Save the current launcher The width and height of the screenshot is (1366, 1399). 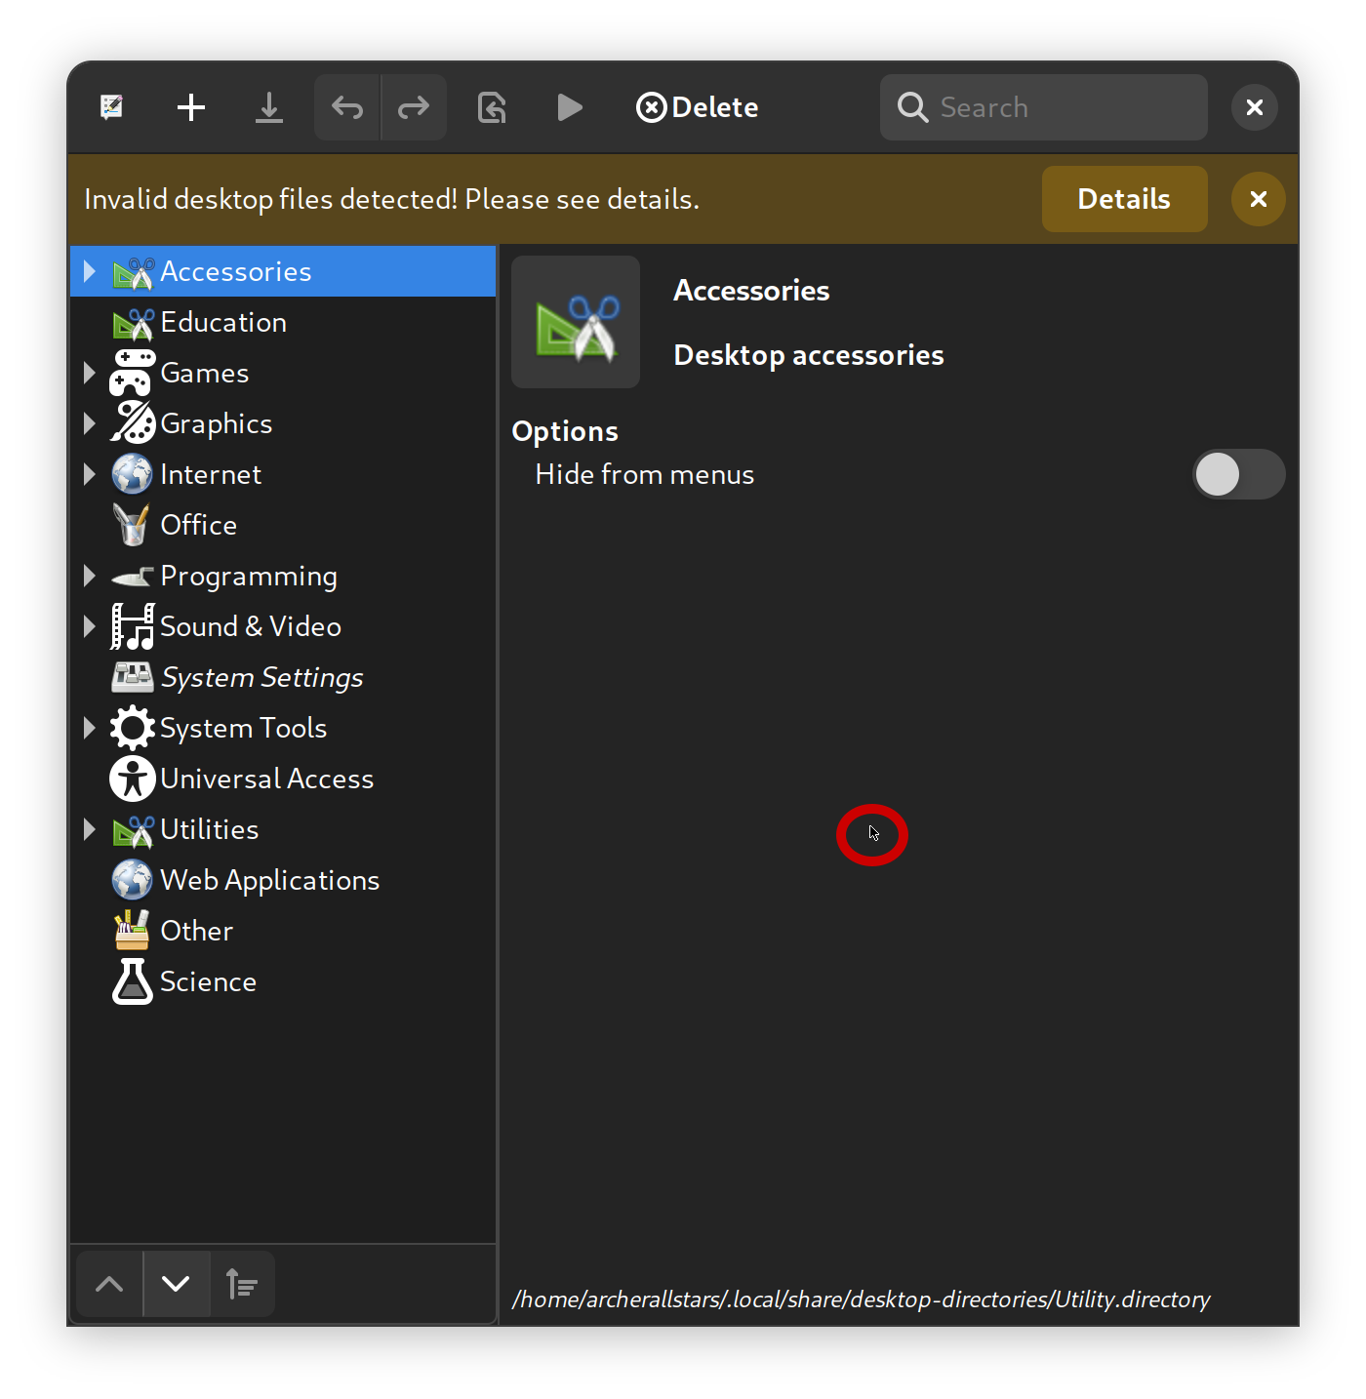(x=269, y=107)
